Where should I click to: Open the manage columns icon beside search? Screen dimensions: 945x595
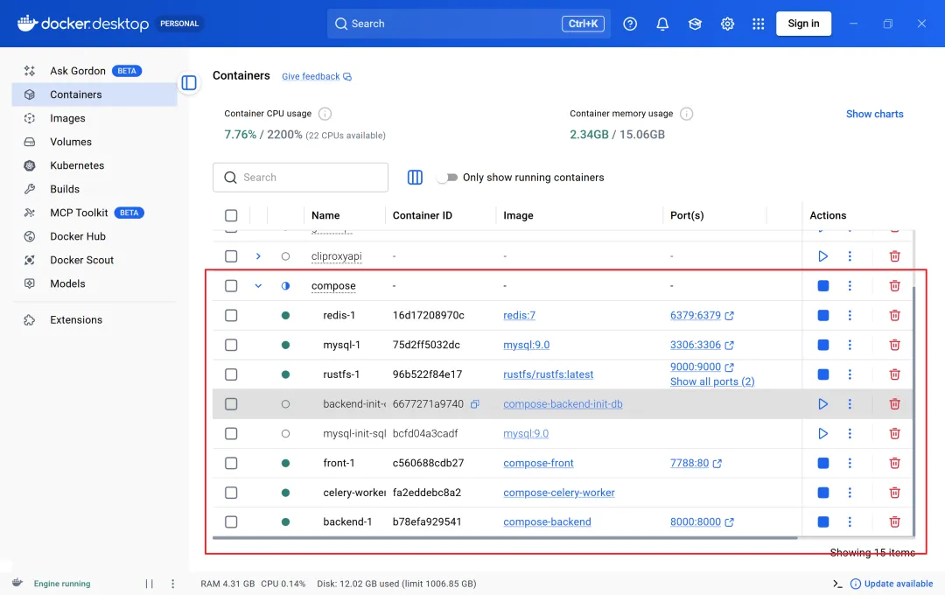[415, 178]
